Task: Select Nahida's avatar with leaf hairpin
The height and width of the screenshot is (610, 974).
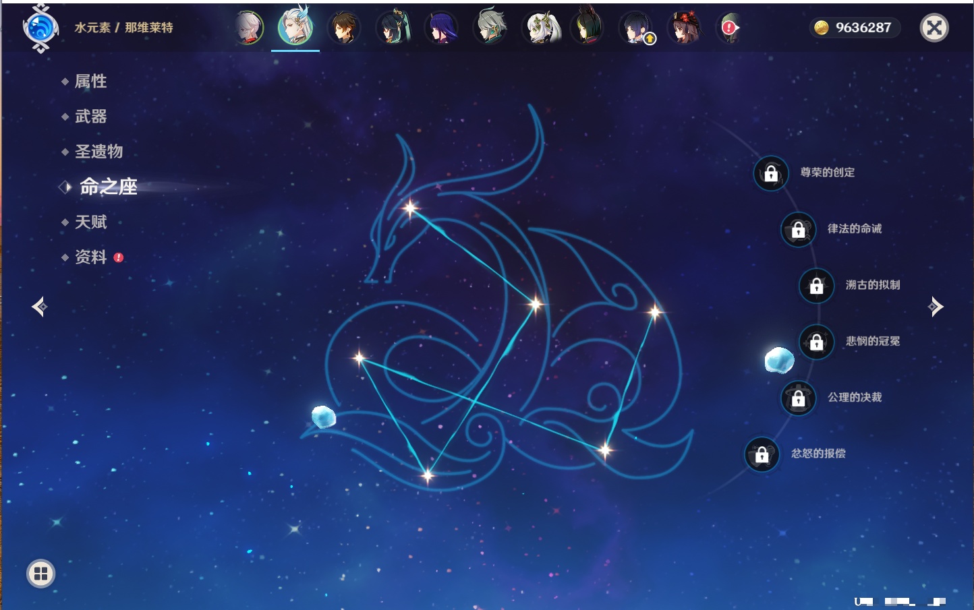Action: coord(541,28)
